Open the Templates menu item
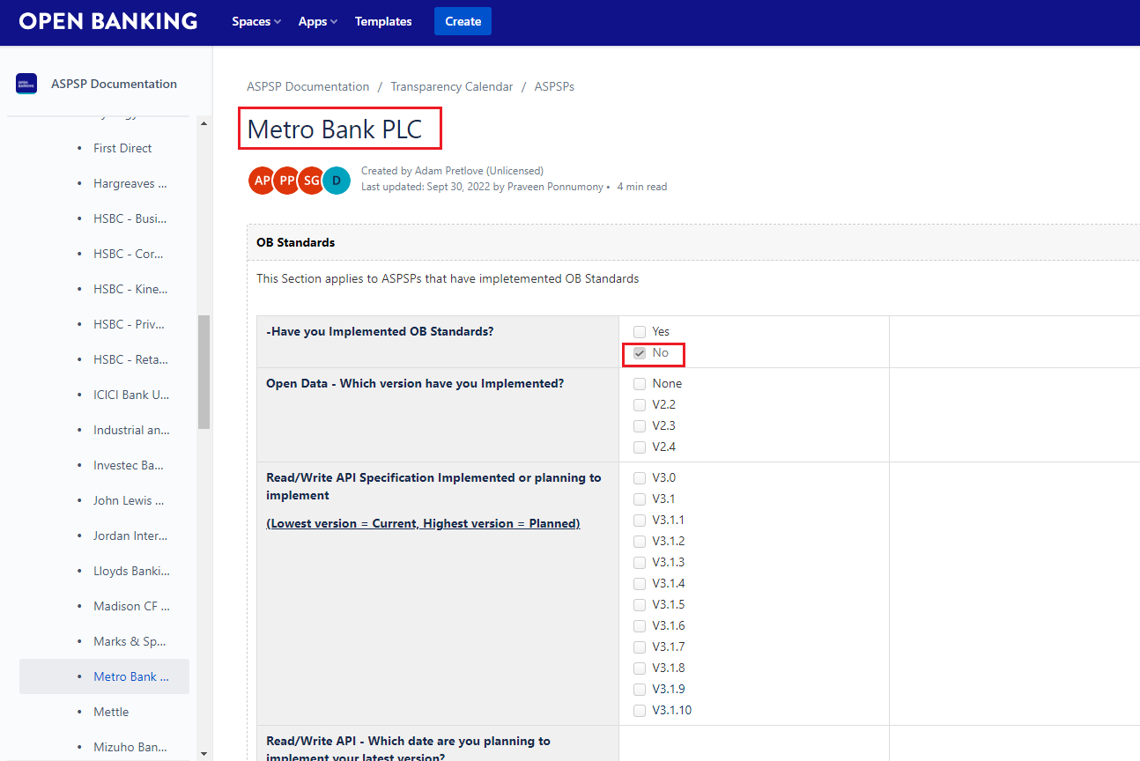This screenshot has width=1140, height=761. tap(383, 21)
